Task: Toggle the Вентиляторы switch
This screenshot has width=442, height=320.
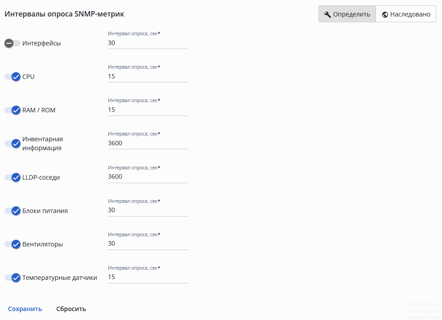Action: (12, 244)
